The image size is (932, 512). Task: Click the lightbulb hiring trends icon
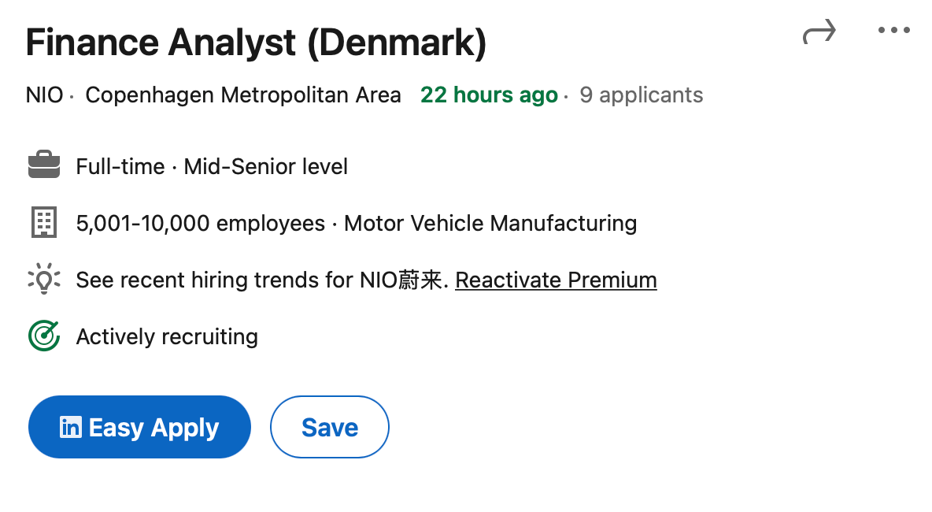pos(44,278)
